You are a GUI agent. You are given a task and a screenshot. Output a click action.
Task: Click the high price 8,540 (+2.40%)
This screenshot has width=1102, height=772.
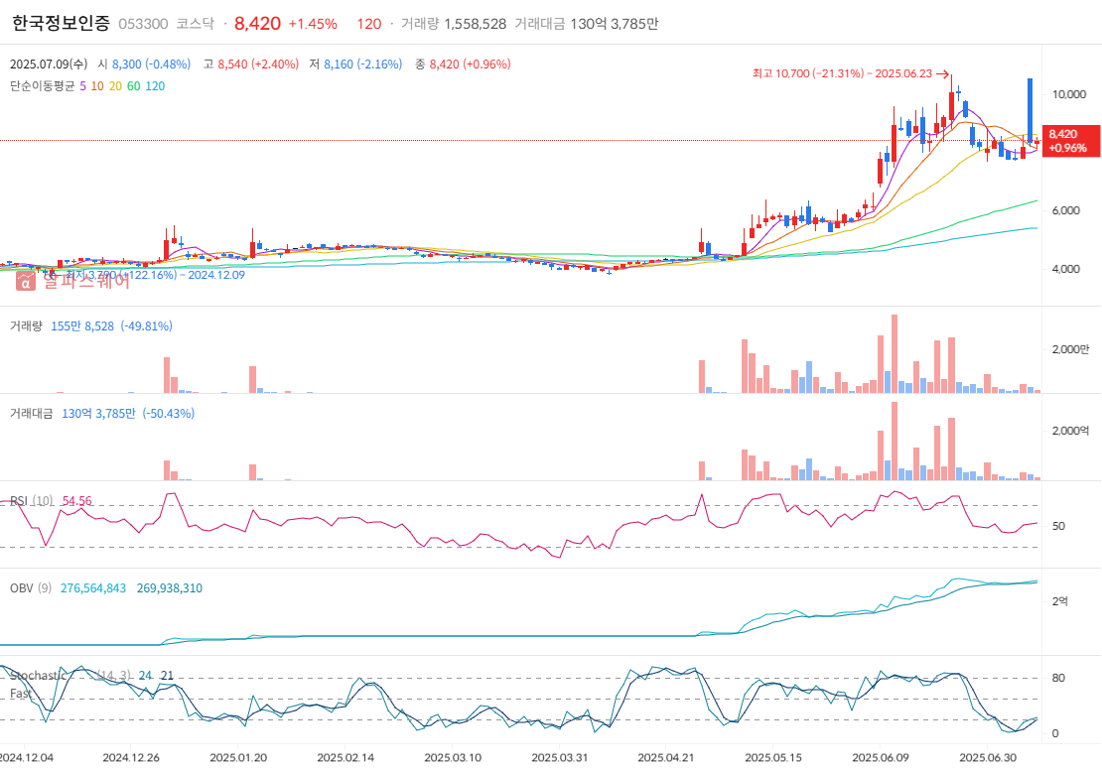(258, 64)
